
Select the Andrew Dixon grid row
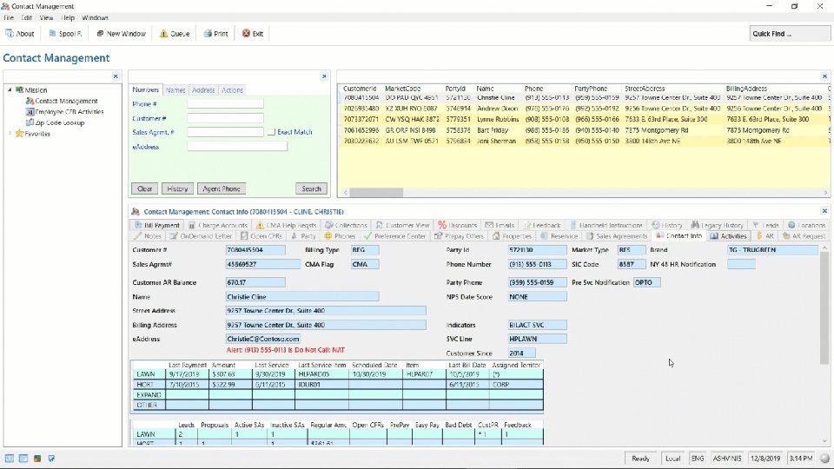584,109
